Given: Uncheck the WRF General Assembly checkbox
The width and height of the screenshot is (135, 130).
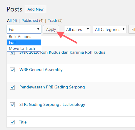Looking at the screenshot, I should 12,70.
